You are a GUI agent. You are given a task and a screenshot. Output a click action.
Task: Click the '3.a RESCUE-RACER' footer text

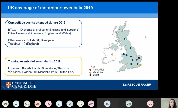tap(137, 85)
